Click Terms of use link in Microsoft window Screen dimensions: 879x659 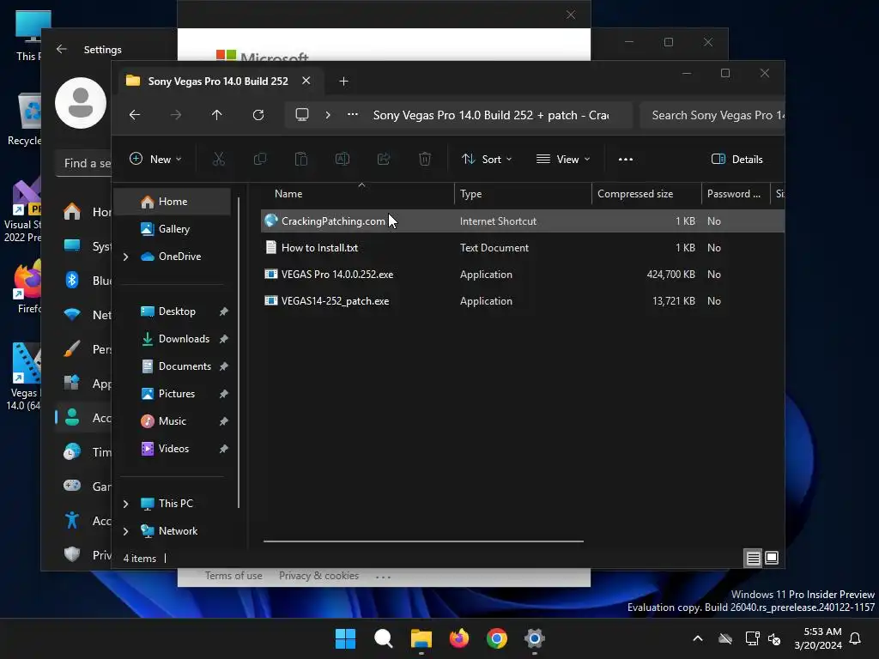point(233,576)
